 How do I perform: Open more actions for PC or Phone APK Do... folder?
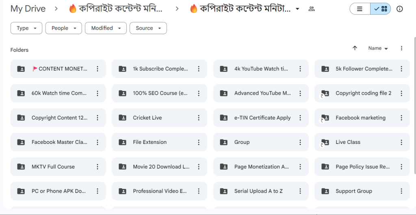[97, 191]
